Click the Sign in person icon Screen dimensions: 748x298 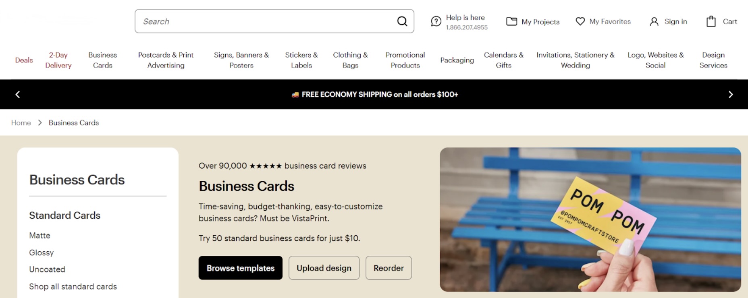pyautogui.click(x=654, y=22)
